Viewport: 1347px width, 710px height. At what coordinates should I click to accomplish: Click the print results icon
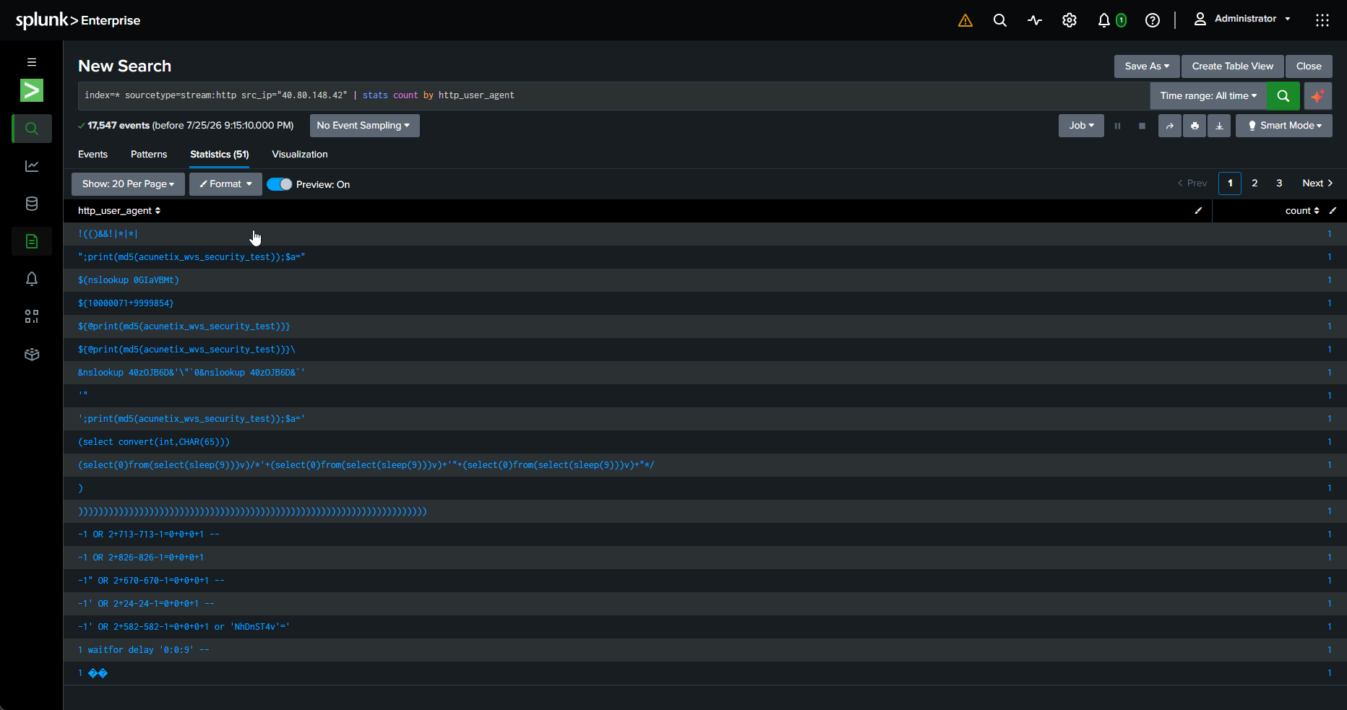coord(1195,126)
